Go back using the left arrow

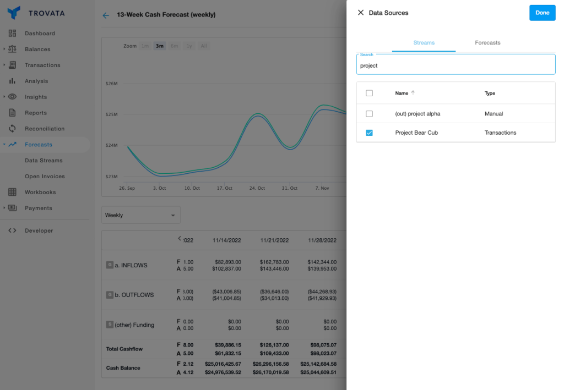(106, 15)
